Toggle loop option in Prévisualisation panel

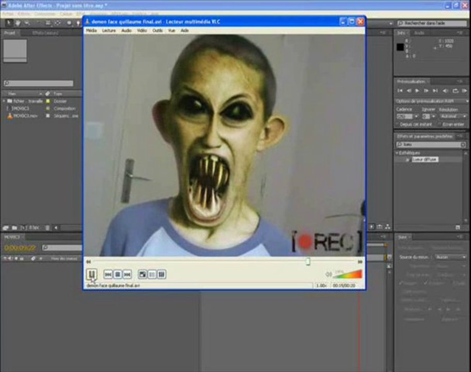click(x=456, y=90)
